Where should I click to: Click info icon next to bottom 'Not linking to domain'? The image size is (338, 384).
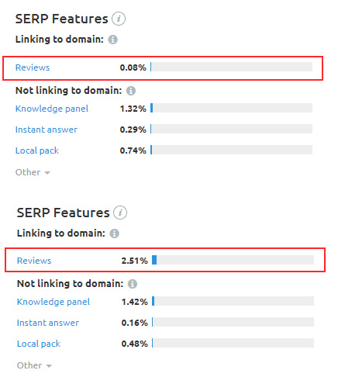pos(133,284)
